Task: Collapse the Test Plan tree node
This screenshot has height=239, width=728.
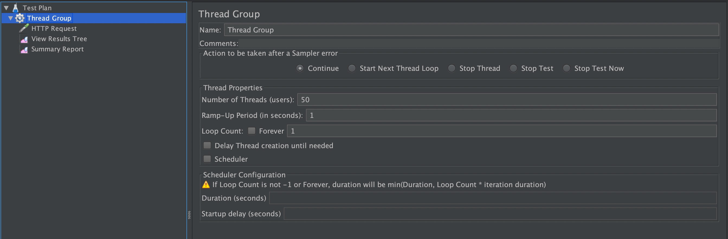Action: [x=6, y=8]
